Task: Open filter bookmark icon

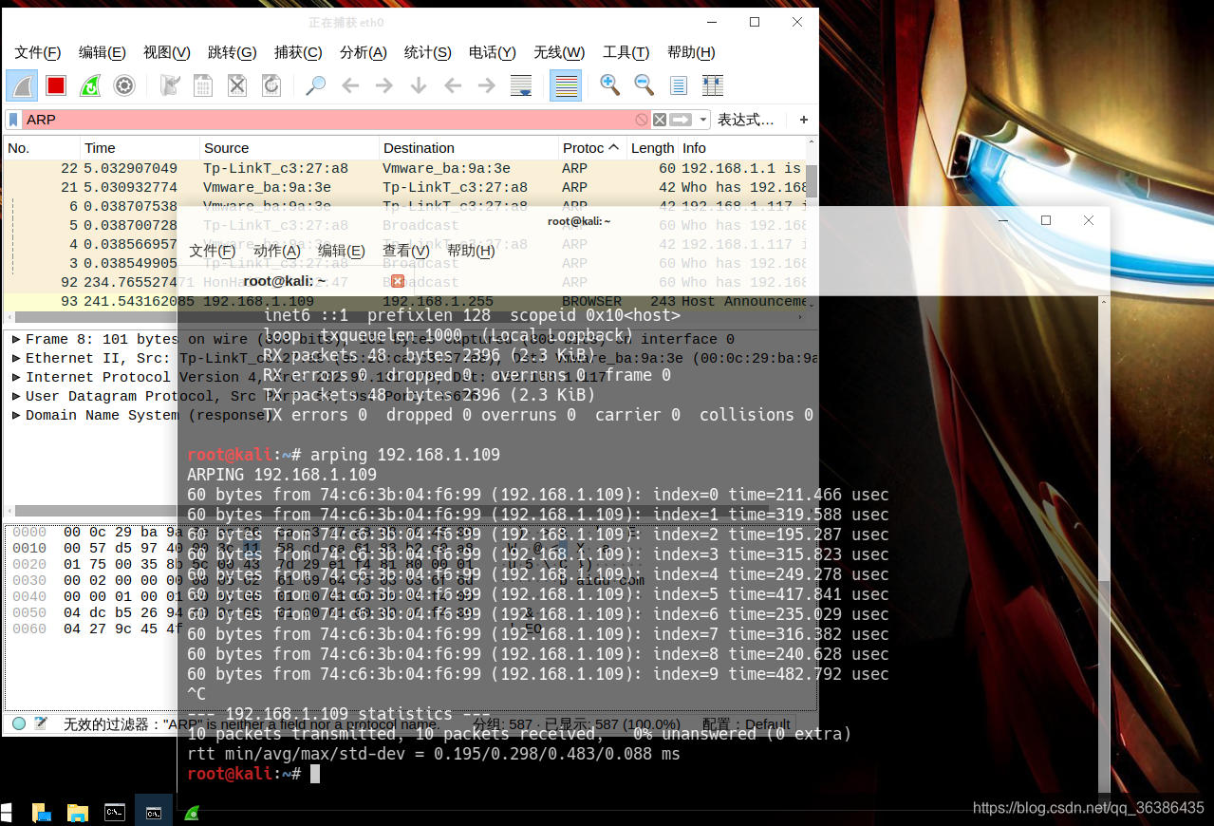Action: pos(14,120)
